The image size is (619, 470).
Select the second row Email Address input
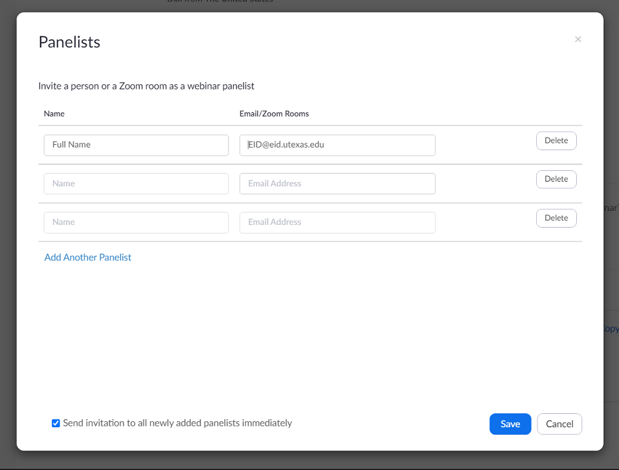point(337,184)
